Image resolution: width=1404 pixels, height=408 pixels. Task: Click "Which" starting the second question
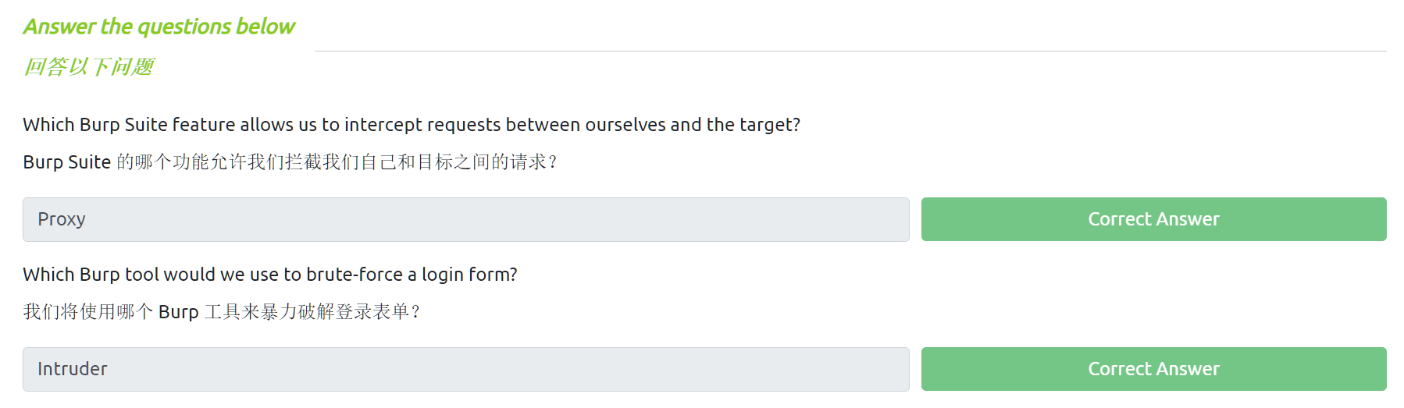point(48,275)
